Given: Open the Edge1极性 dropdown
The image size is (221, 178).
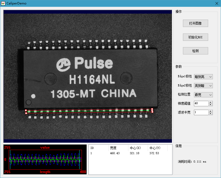Looking at the screenshot, I should (x=203, y=77).
